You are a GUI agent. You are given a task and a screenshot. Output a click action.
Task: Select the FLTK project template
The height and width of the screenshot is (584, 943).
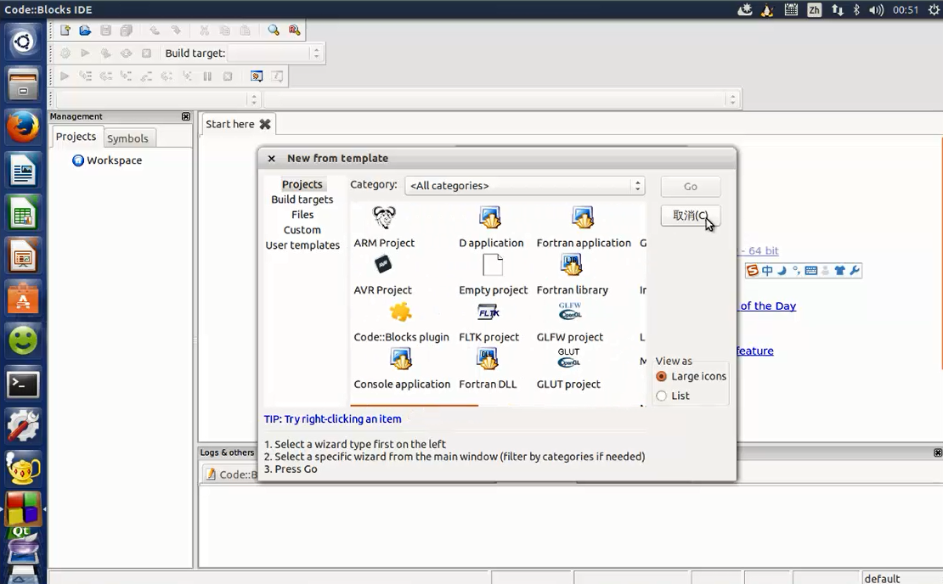(488, 322)
